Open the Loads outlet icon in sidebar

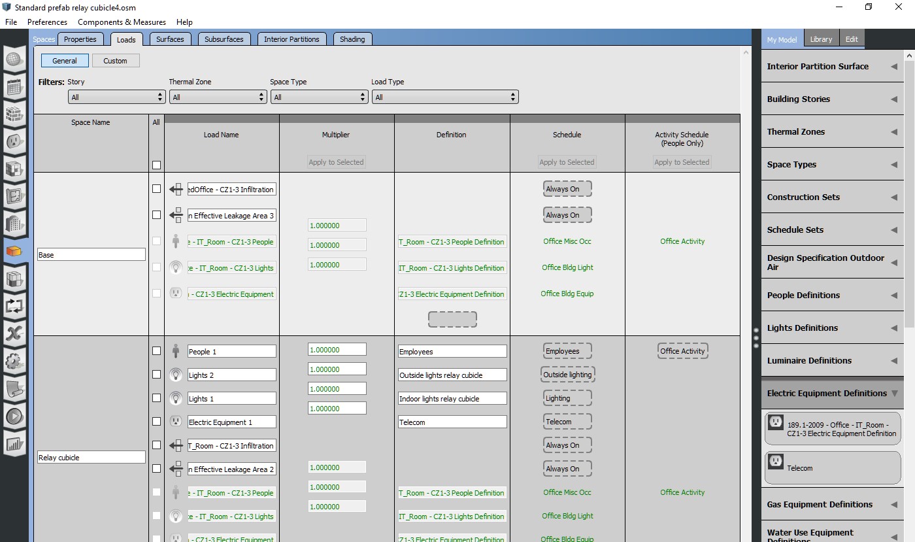tap(14, 141)
